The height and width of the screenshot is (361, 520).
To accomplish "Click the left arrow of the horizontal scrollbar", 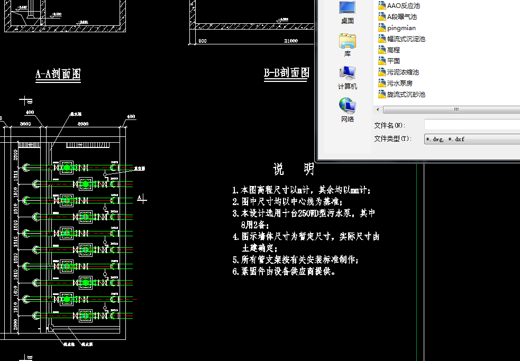I will pos(378,109).
